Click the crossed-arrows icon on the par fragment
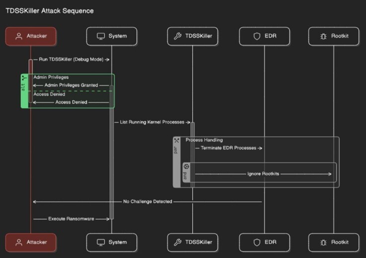This screenshot has height=258, width=366. (177, 140)
